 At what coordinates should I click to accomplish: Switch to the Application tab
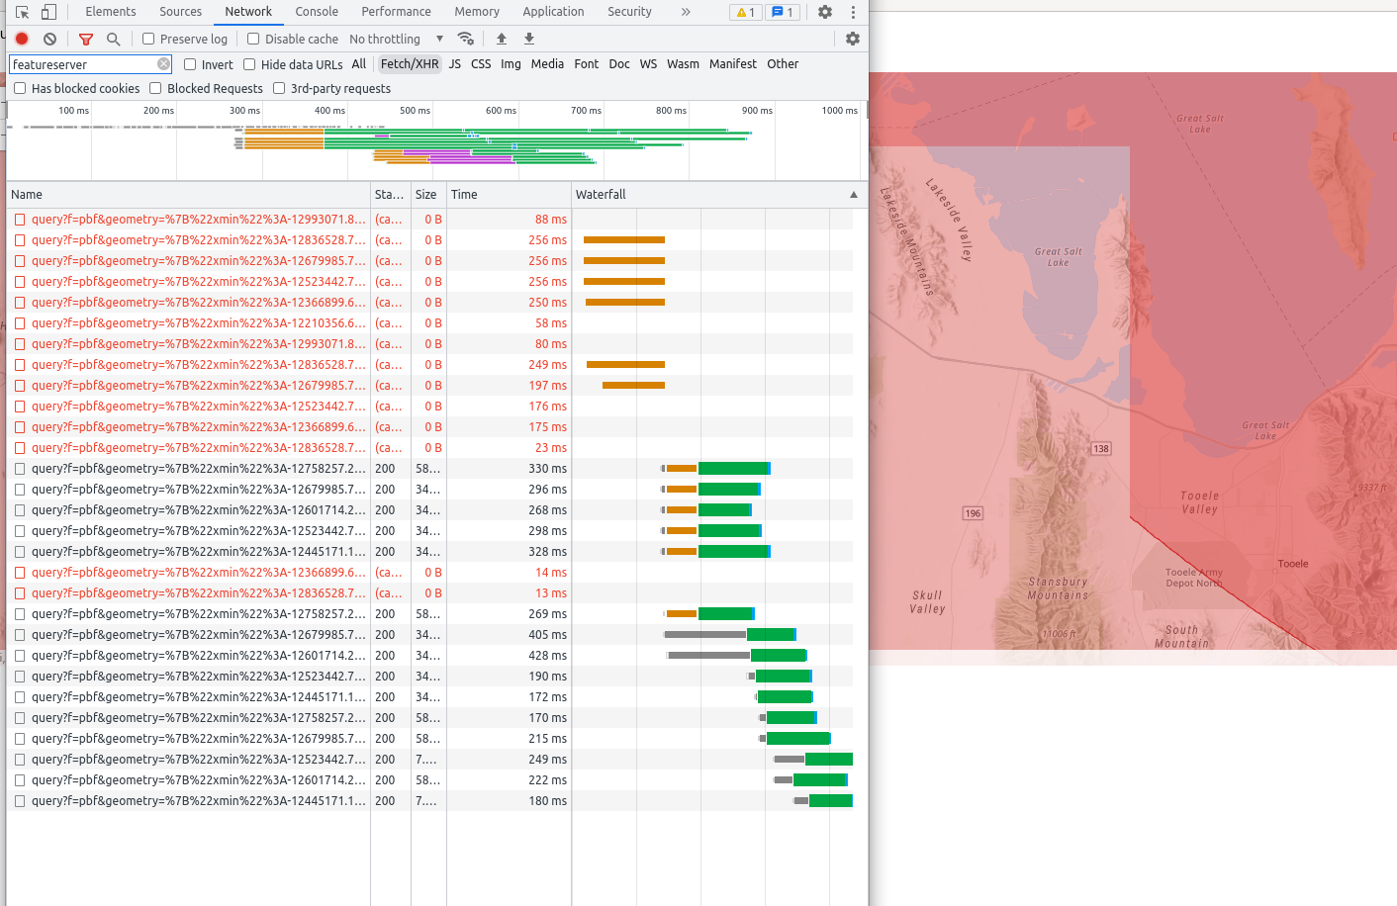(553, 11)
